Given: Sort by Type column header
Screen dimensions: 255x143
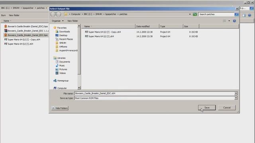Looking at the screenshot, I should (171, 26).
